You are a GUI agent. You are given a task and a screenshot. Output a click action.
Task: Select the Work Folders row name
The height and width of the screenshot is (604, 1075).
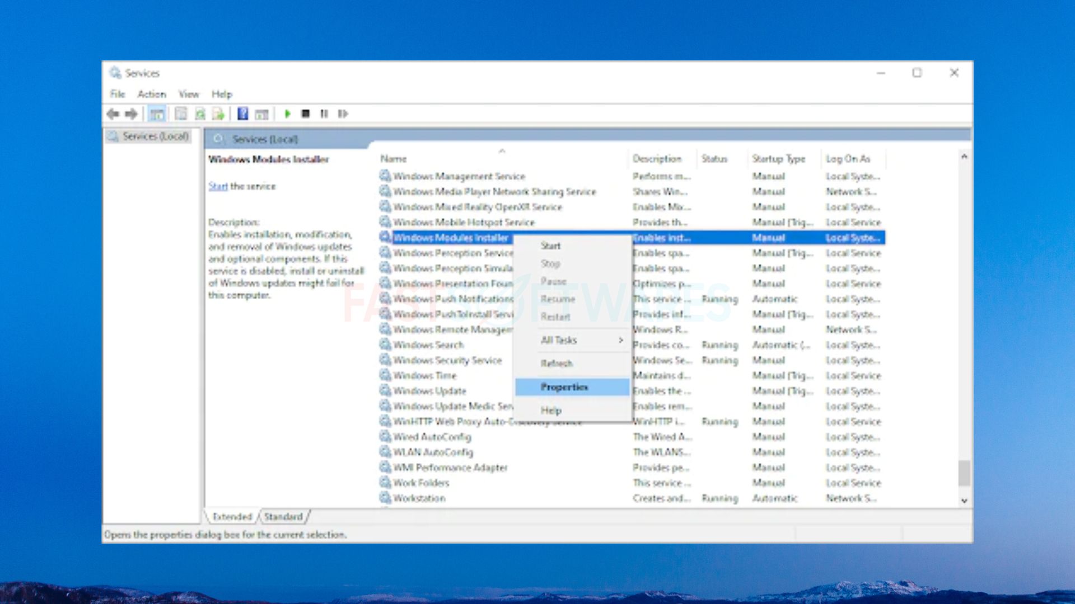click(x=421, y=483)
